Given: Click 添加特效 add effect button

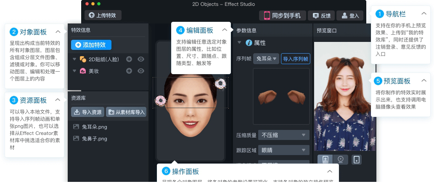Looking at the screenshot, I should pyautogui.click(x=91, y=45).
